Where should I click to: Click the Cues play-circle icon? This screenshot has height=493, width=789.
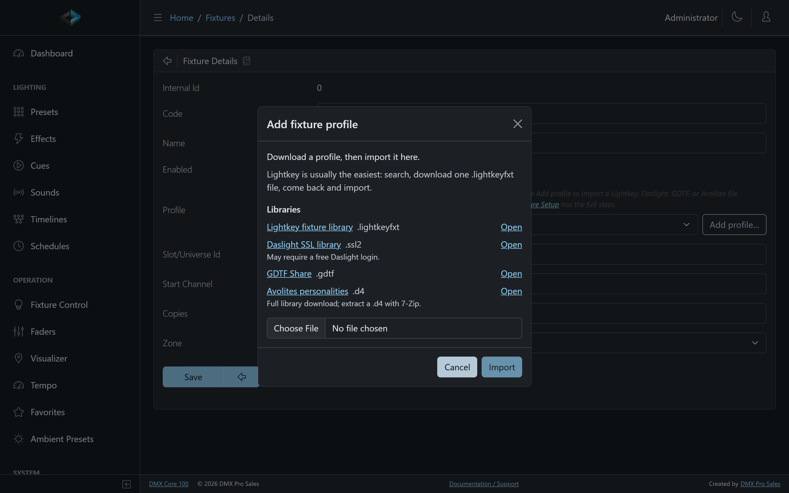tap(19, 166)
